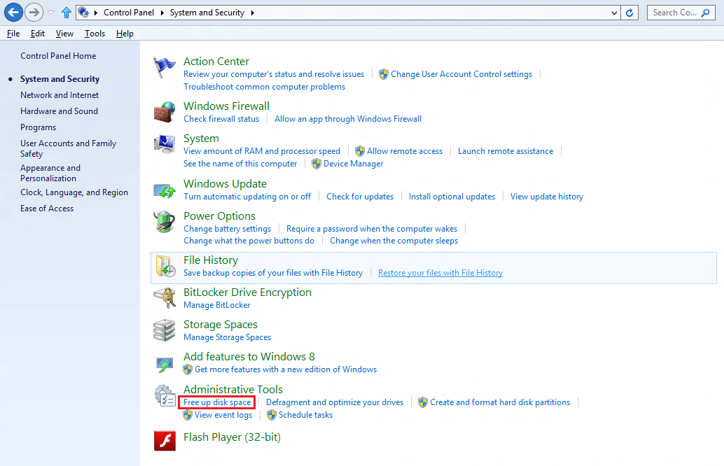724x466 pixels.
Task: Open View update history
Action: pyautogui.click(x=547, y=197)
